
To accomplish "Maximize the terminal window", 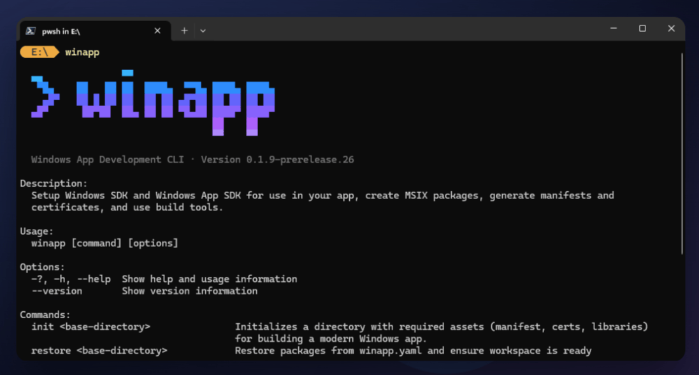I will 642,29.
